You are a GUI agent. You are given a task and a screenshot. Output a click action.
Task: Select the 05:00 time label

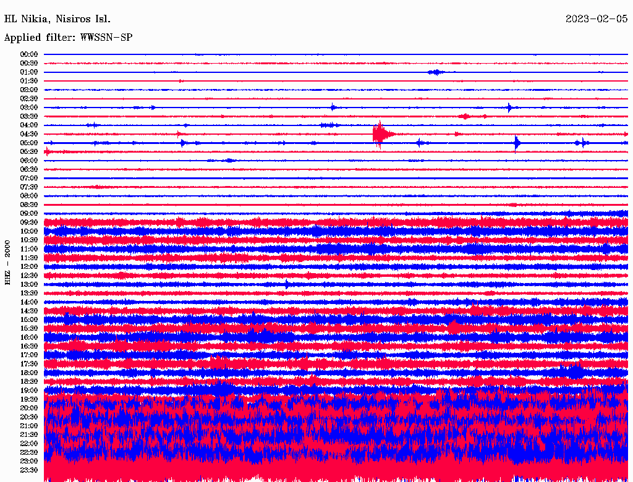(28, 143)
